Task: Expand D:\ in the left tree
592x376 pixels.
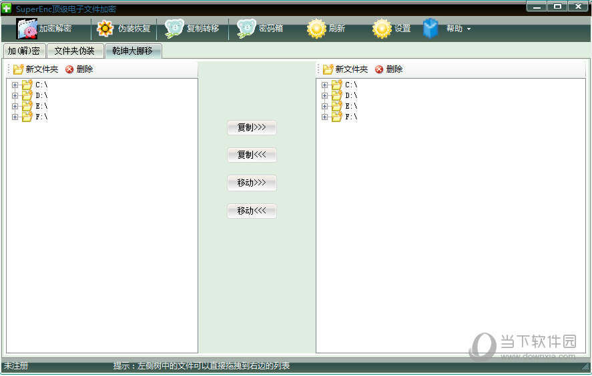Action: [x=15, y=96]
